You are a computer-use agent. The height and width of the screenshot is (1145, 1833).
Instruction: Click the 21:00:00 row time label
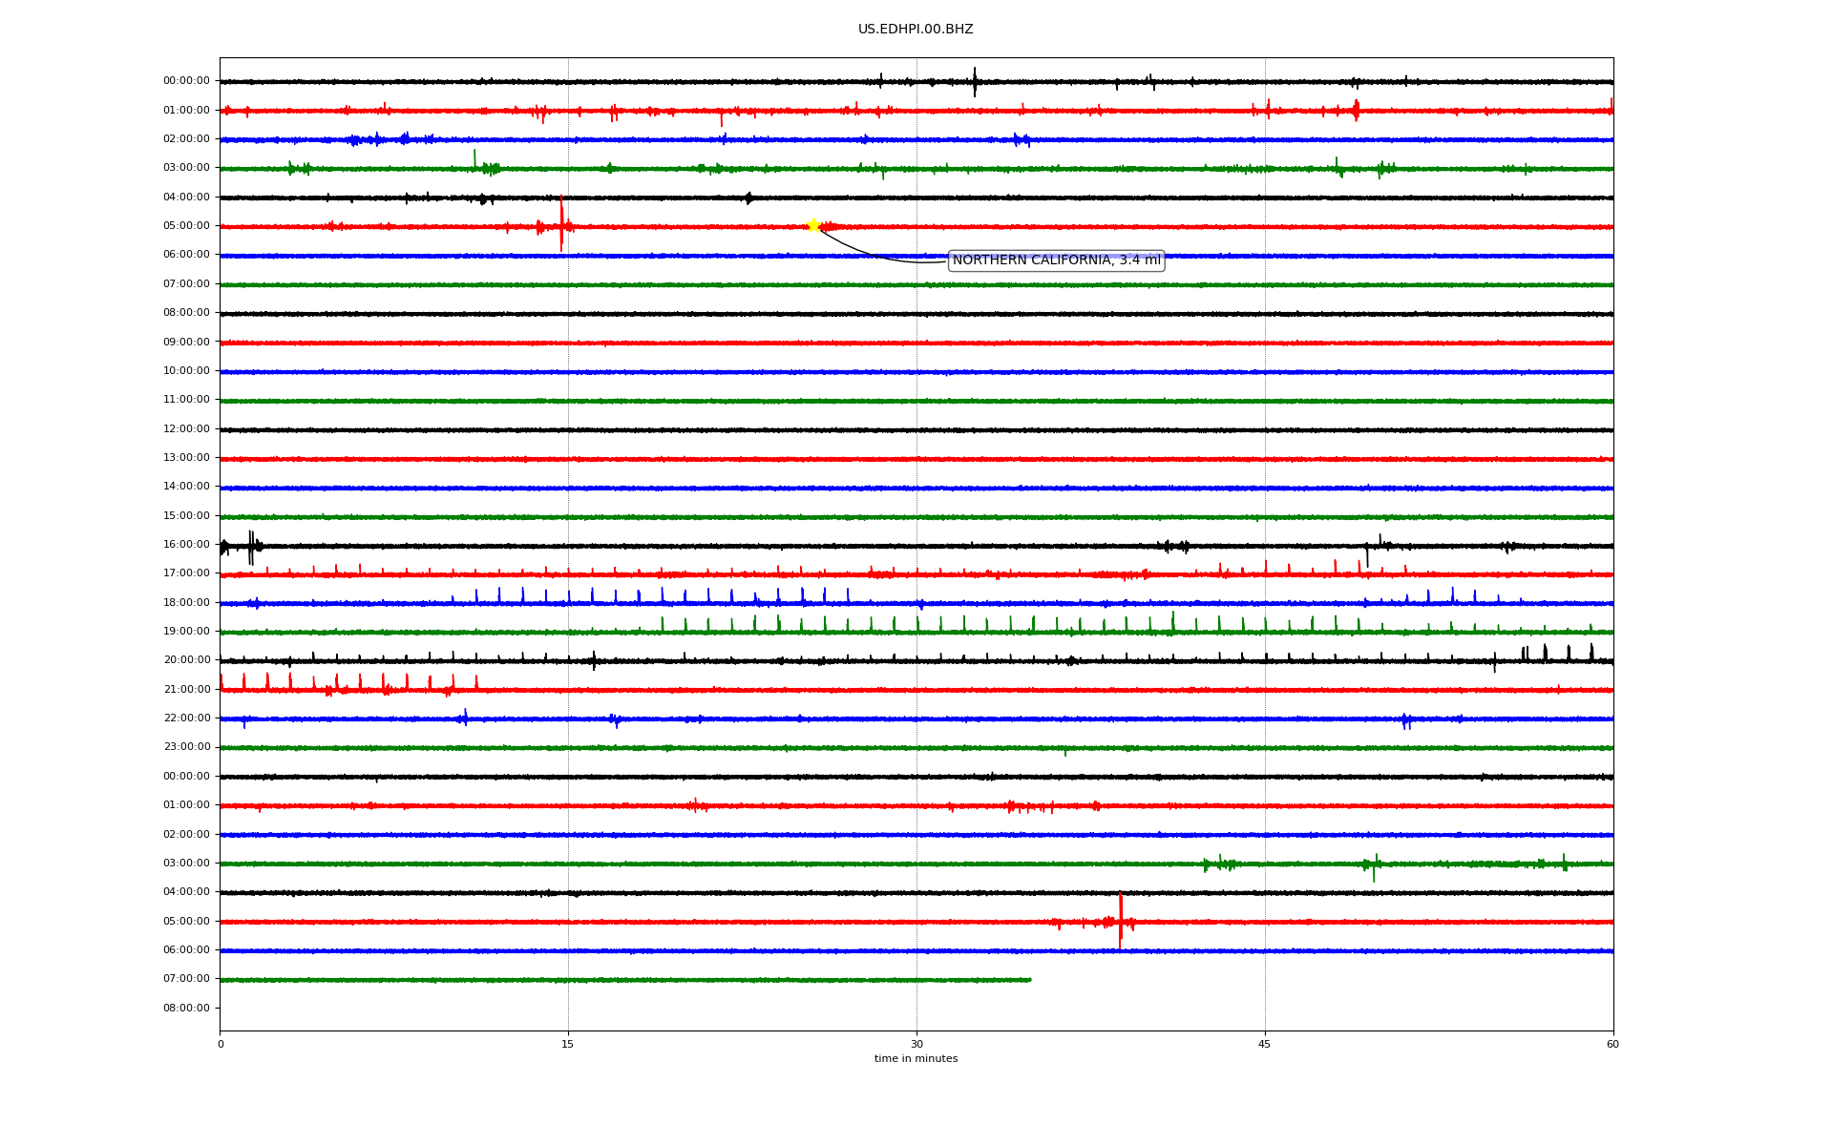point(186,690)
